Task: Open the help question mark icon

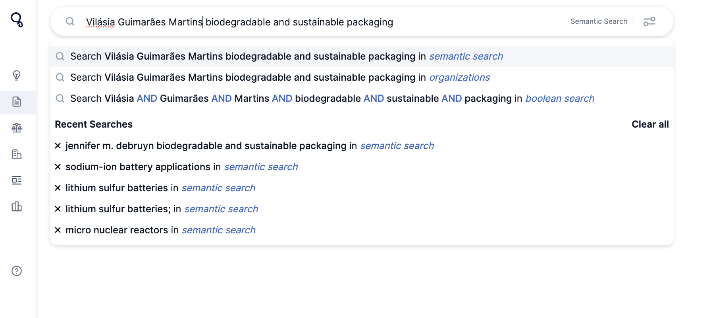Action: (x=17, y=271)
